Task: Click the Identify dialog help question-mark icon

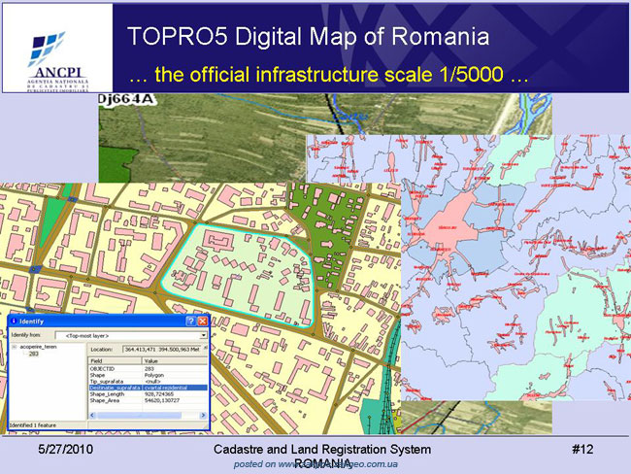Action: pyautogui.click(x=191, y=321)
